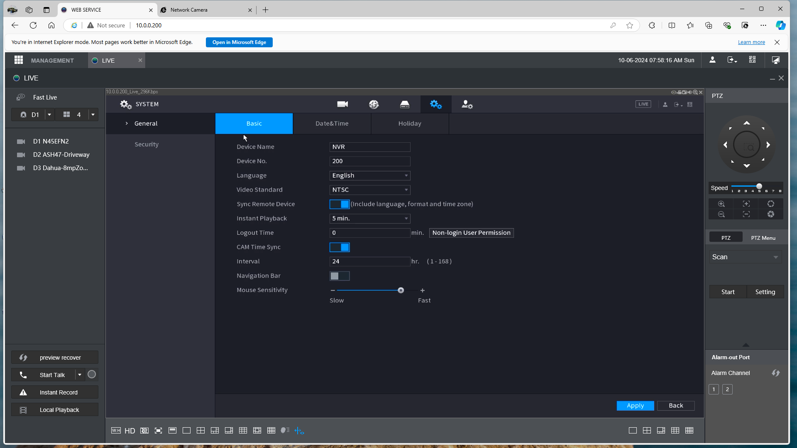Open the network globe icon in SYSTEM bar

pos(374,104)
